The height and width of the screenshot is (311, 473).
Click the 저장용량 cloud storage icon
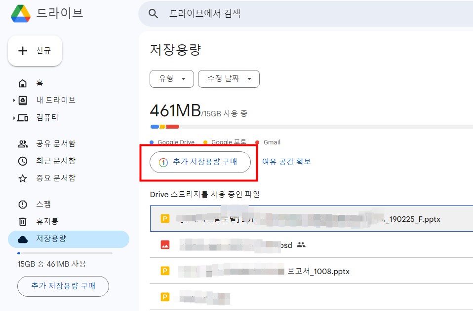pos(23,239)
